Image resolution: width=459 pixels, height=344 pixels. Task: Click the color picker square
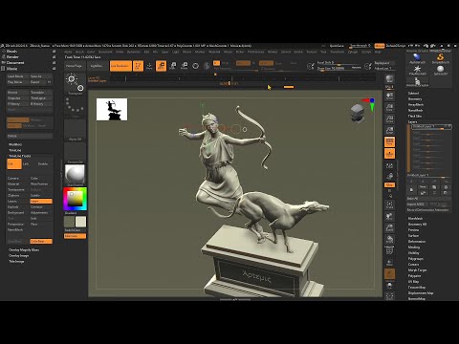coord(76,199)
